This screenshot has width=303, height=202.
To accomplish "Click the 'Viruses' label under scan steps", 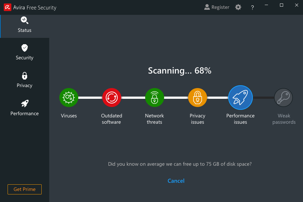I will pyautogui.click(x=69, y=116).
